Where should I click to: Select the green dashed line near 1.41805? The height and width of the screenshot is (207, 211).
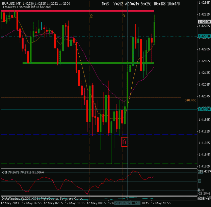click(x=99, y=164)
